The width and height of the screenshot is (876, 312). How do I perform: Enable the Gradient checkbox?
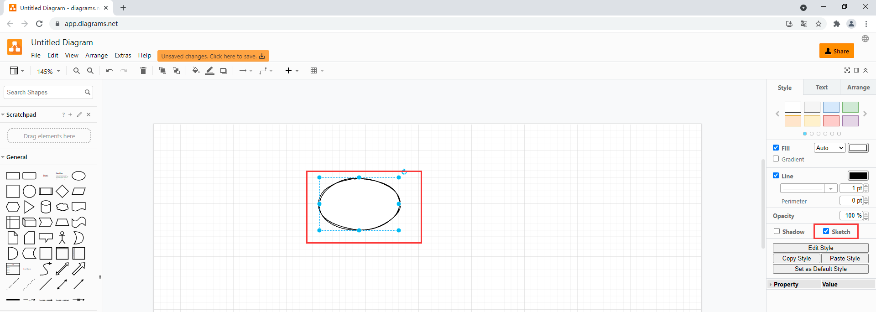776,159
